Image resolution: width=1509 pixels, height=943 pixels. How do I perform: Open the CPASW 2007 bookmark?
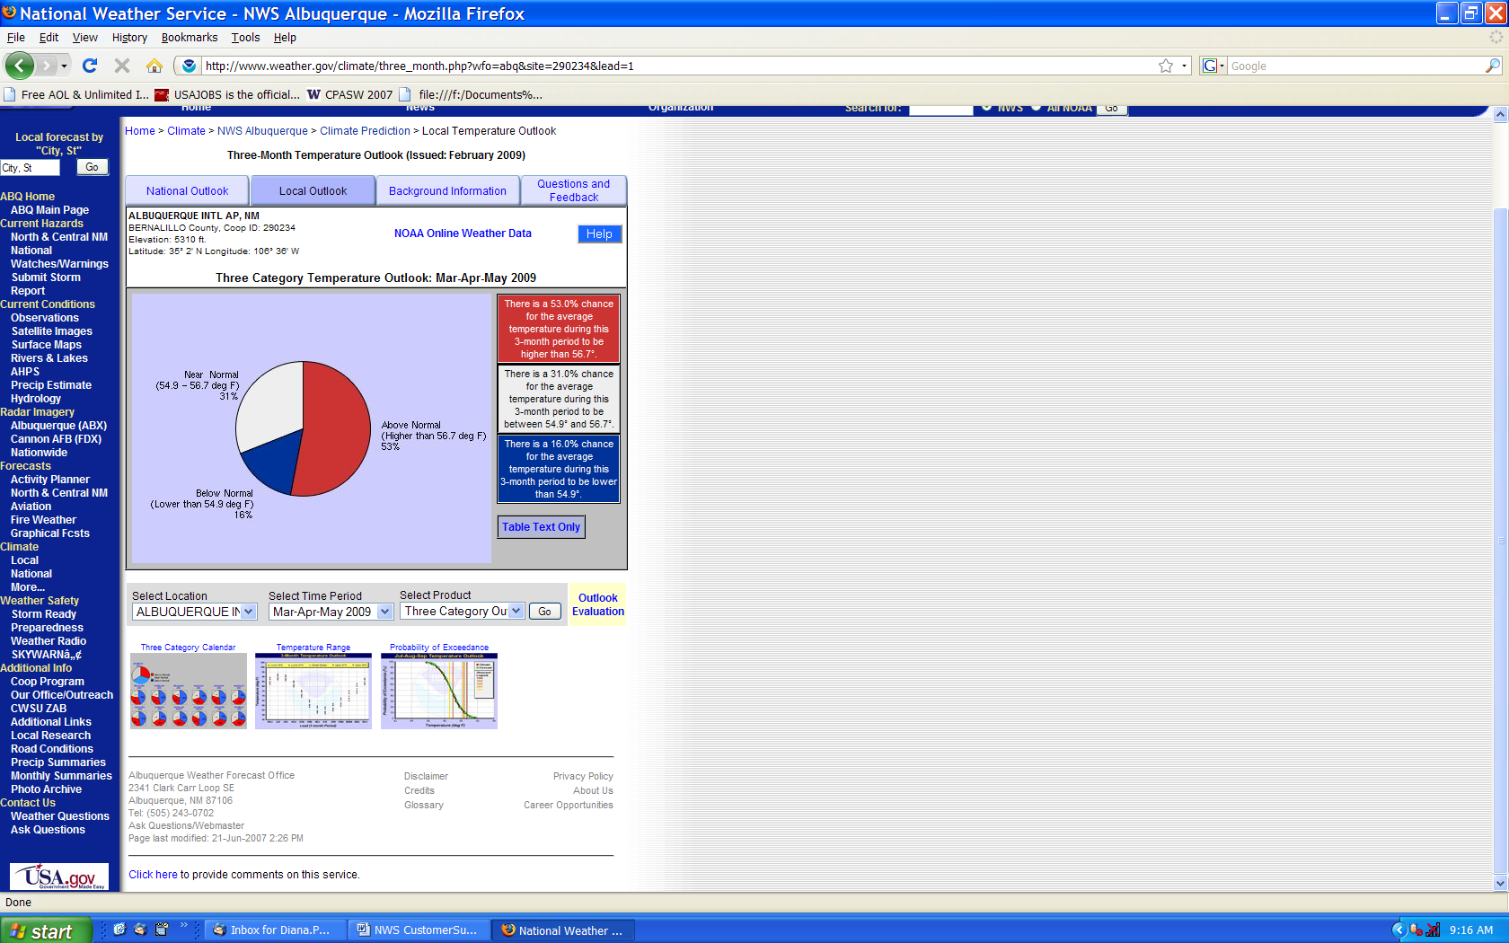(350, 94)
